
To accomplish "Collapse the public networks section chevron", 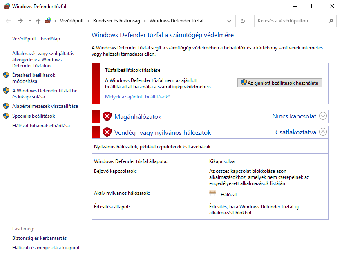I will click(x=323, y=132).
